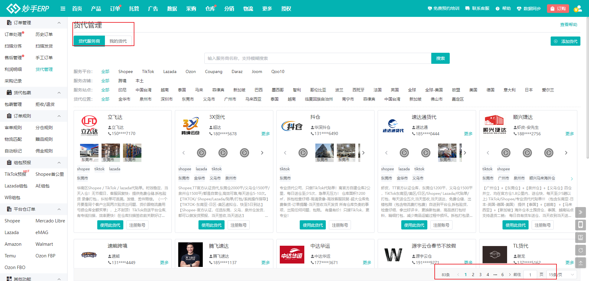This screenshot has width=589, height=281.
Task: Open the 物流 top menu
Action: [248, 9]
